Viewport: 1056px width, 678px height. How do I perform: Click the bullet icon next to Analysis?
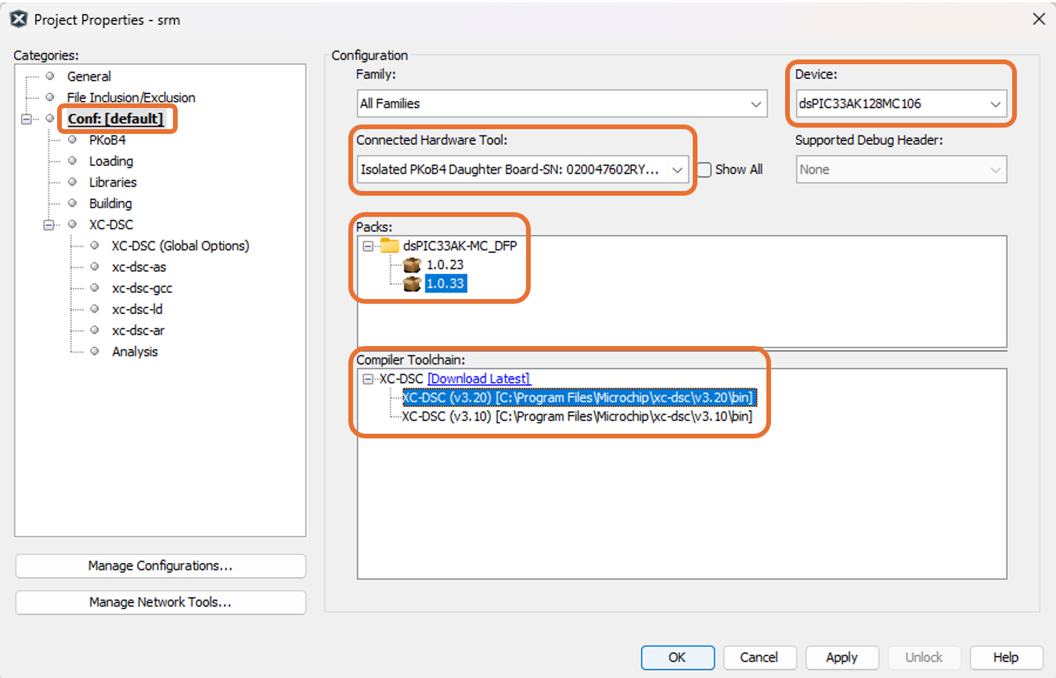(95, 352)
